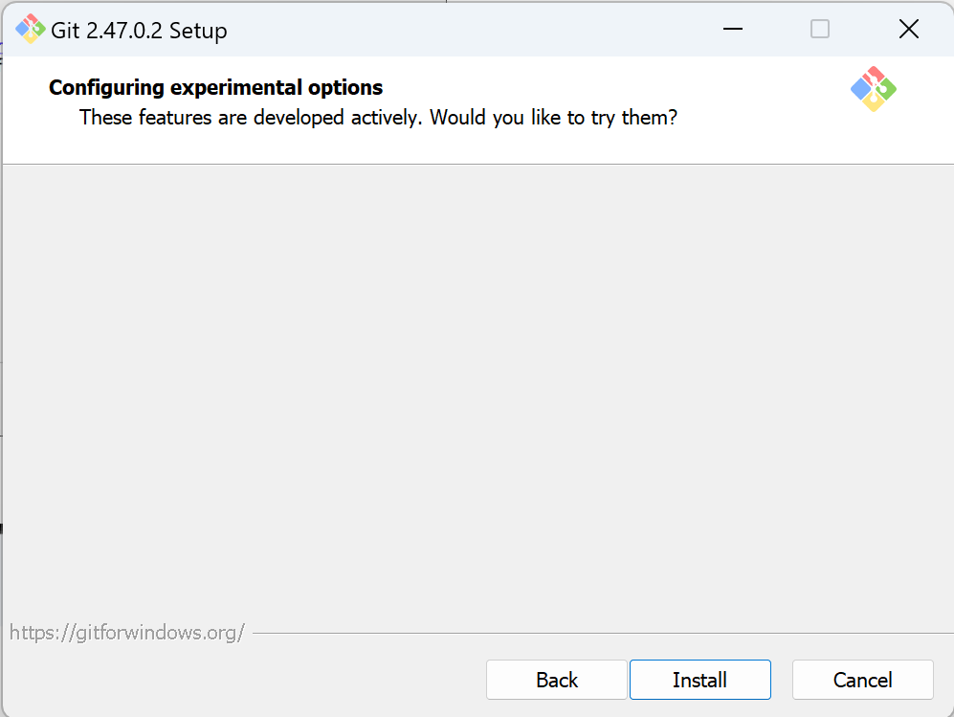The height and width of the screenshot is (717, 954).
Task: Cancel the Git setup
Action: tap(862, 680)
